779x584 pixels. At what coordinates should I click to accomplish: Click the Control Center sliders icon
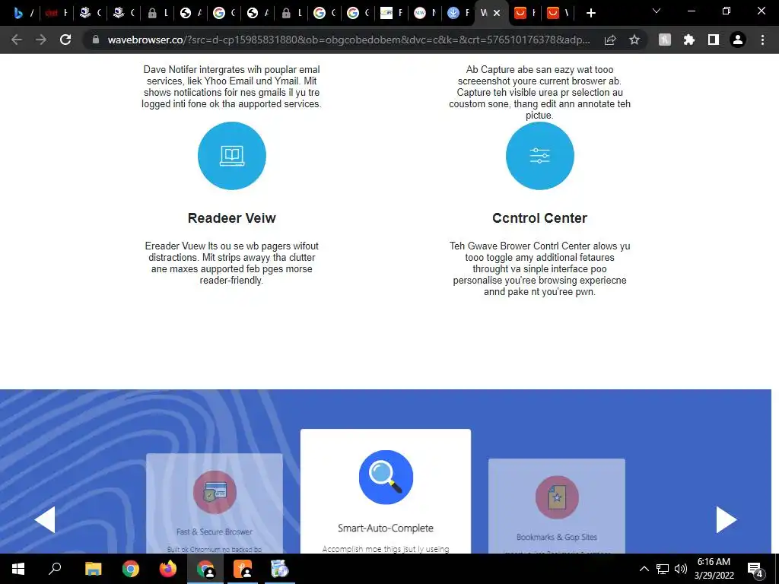coord(539,155)
